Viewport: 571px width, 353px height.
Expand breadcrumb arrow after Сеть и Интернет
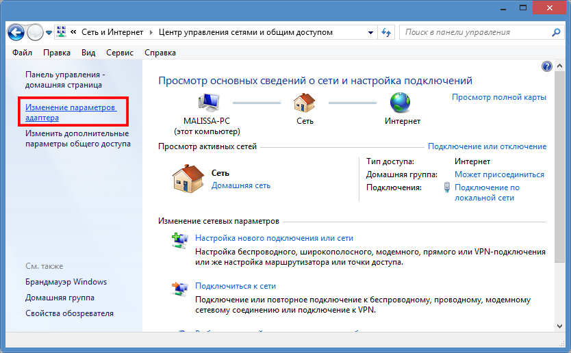point(151,32)
